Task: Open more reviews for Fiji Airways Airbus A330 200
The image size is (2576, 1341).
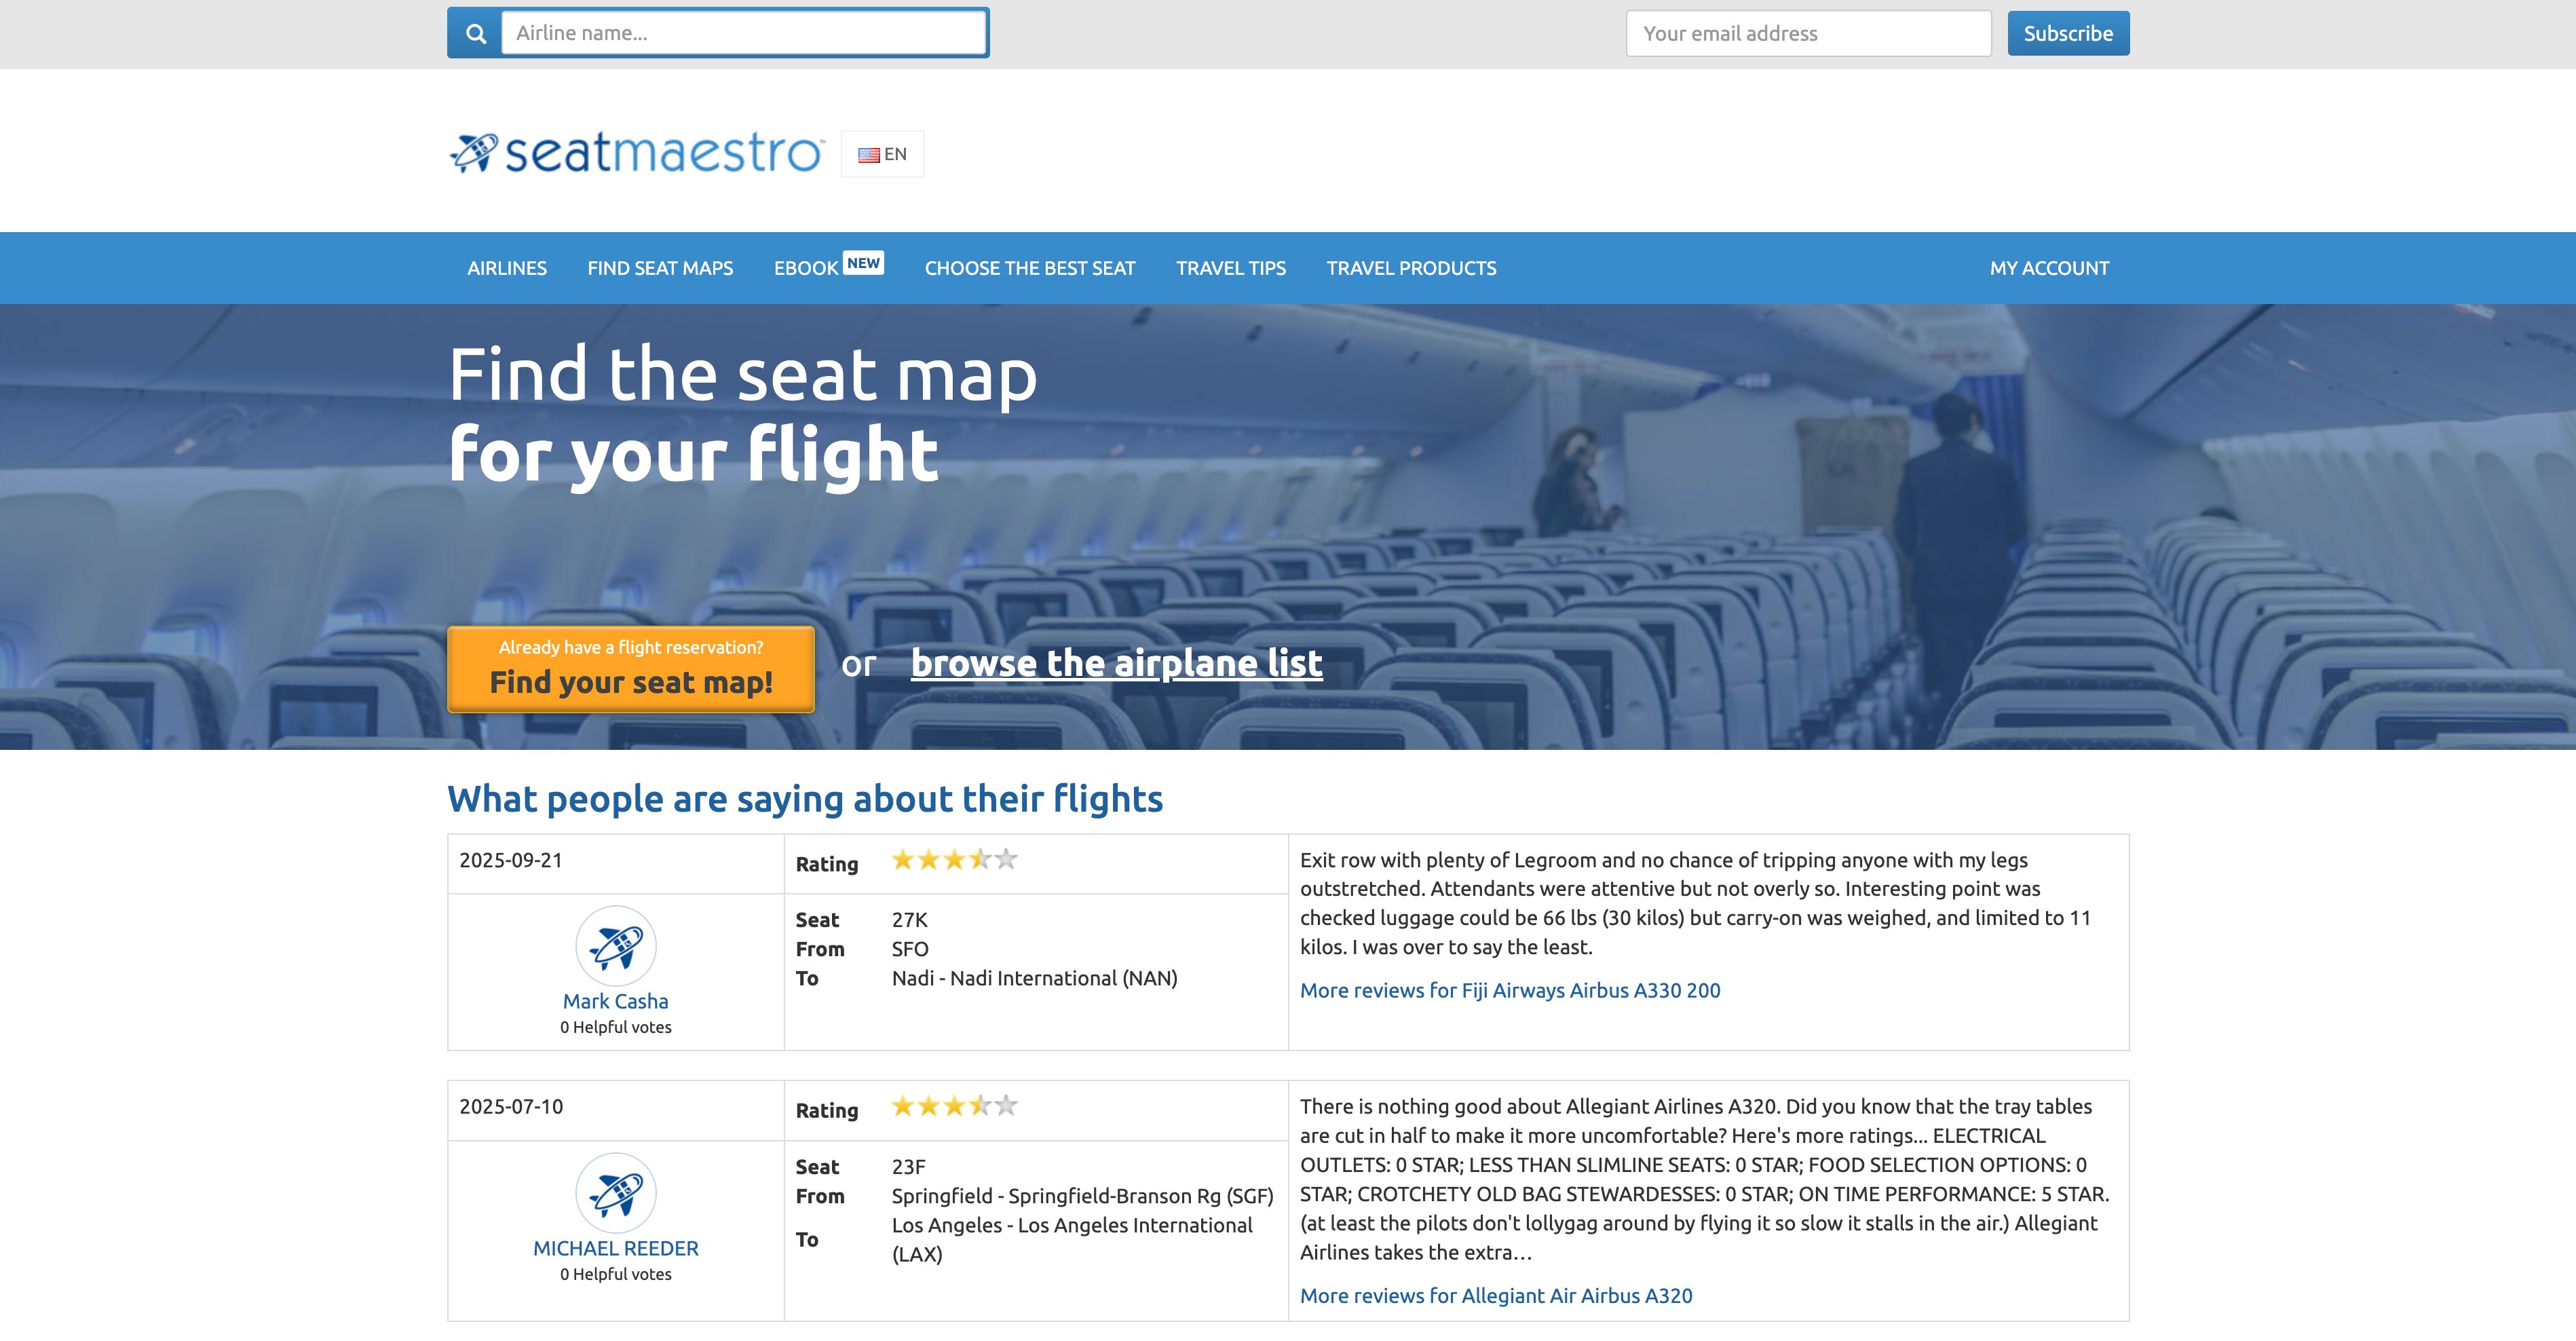Action: (1510, 990)
